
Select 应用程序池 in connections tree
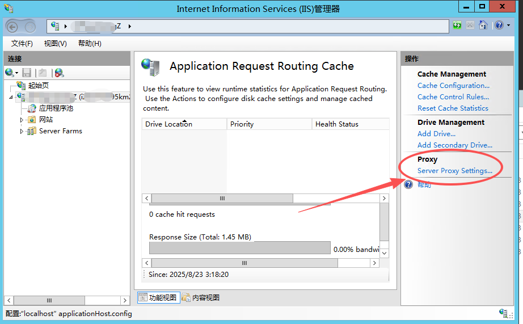click(x=56, y=108)
